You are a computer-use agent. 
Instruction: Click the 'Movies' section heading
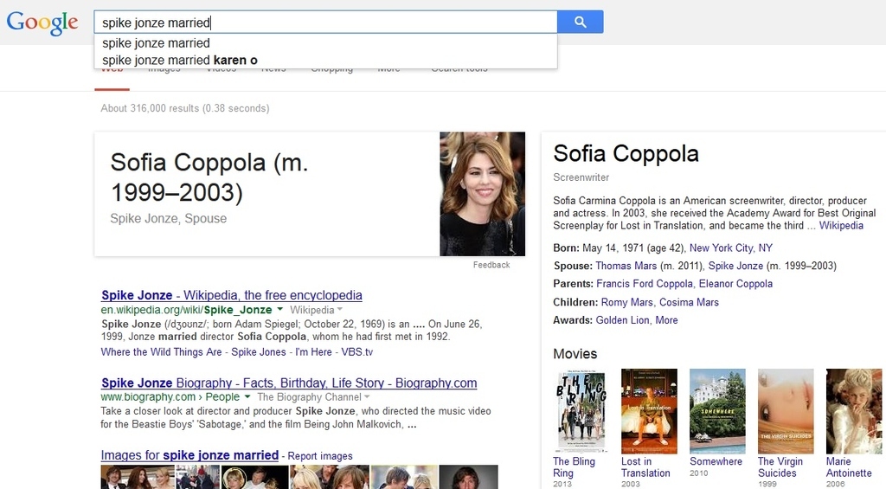[x=575, y=354]
